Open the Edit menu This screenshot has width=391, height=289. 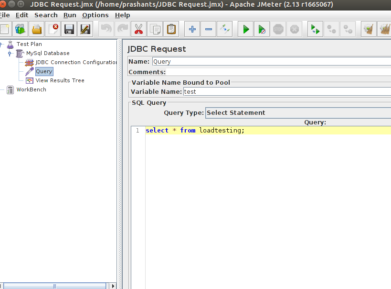(22, 15)
